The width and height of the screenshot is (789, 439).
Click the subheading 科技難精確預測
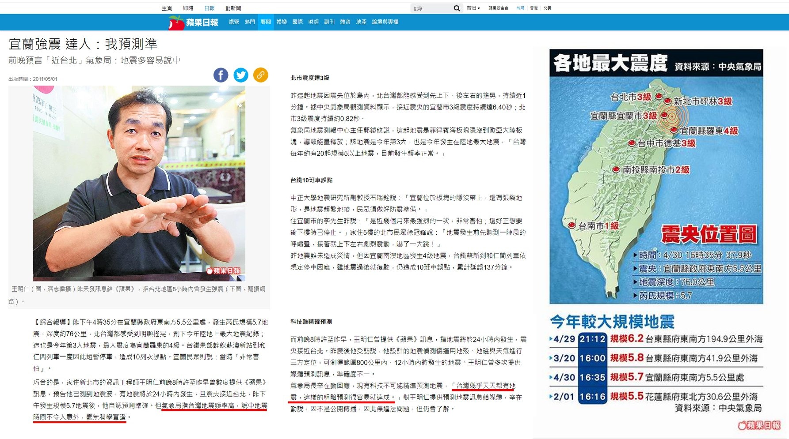[x=311, y=322]
